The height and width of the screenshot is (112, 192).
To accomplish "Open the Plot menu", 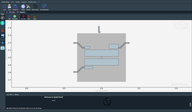I will 13,2.
